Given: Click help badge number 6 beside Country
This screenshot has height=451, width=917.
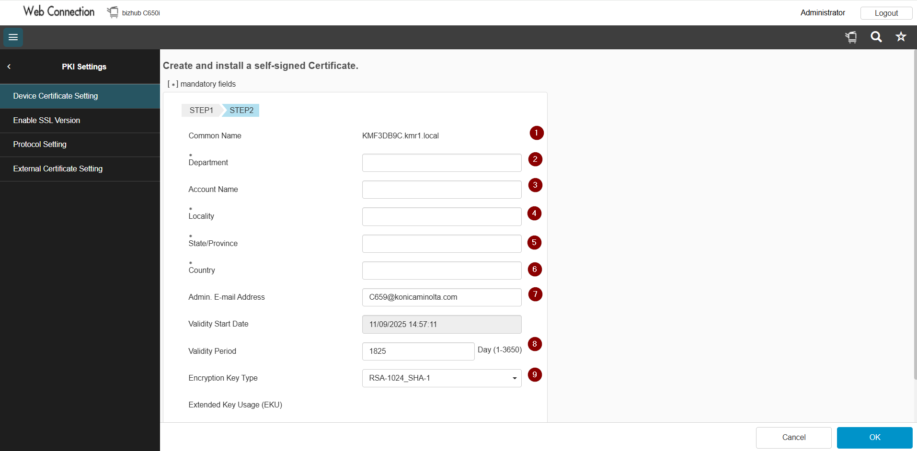Looking at the screenshot, I should [535, 269].
